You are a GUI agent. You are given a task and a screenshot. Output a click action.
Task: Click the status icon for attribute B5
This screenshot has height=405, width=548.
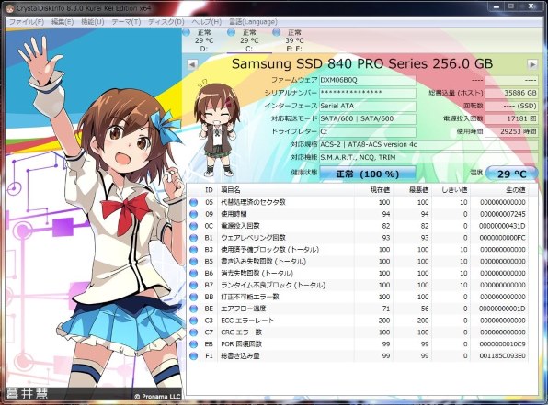[193, 262]
